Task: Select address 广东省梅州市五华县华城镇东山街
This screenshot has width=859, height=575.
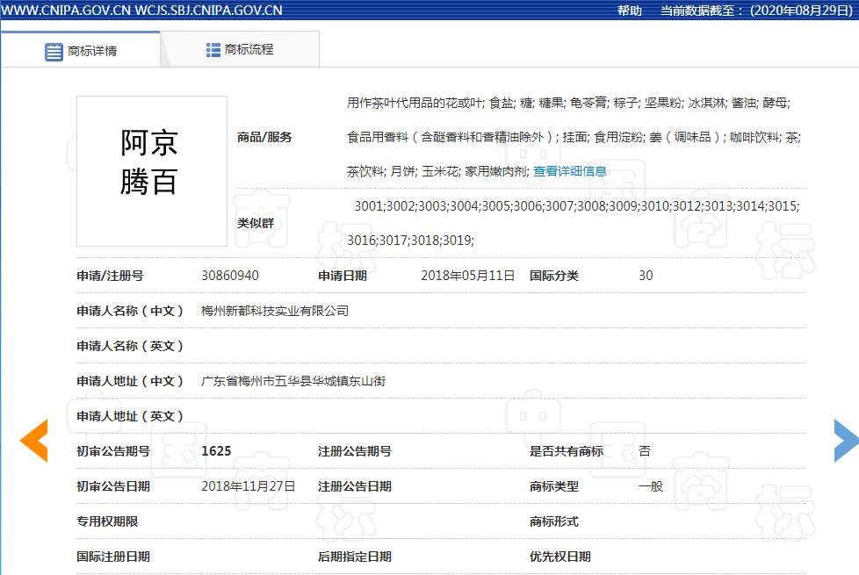Action: (293, 381)
